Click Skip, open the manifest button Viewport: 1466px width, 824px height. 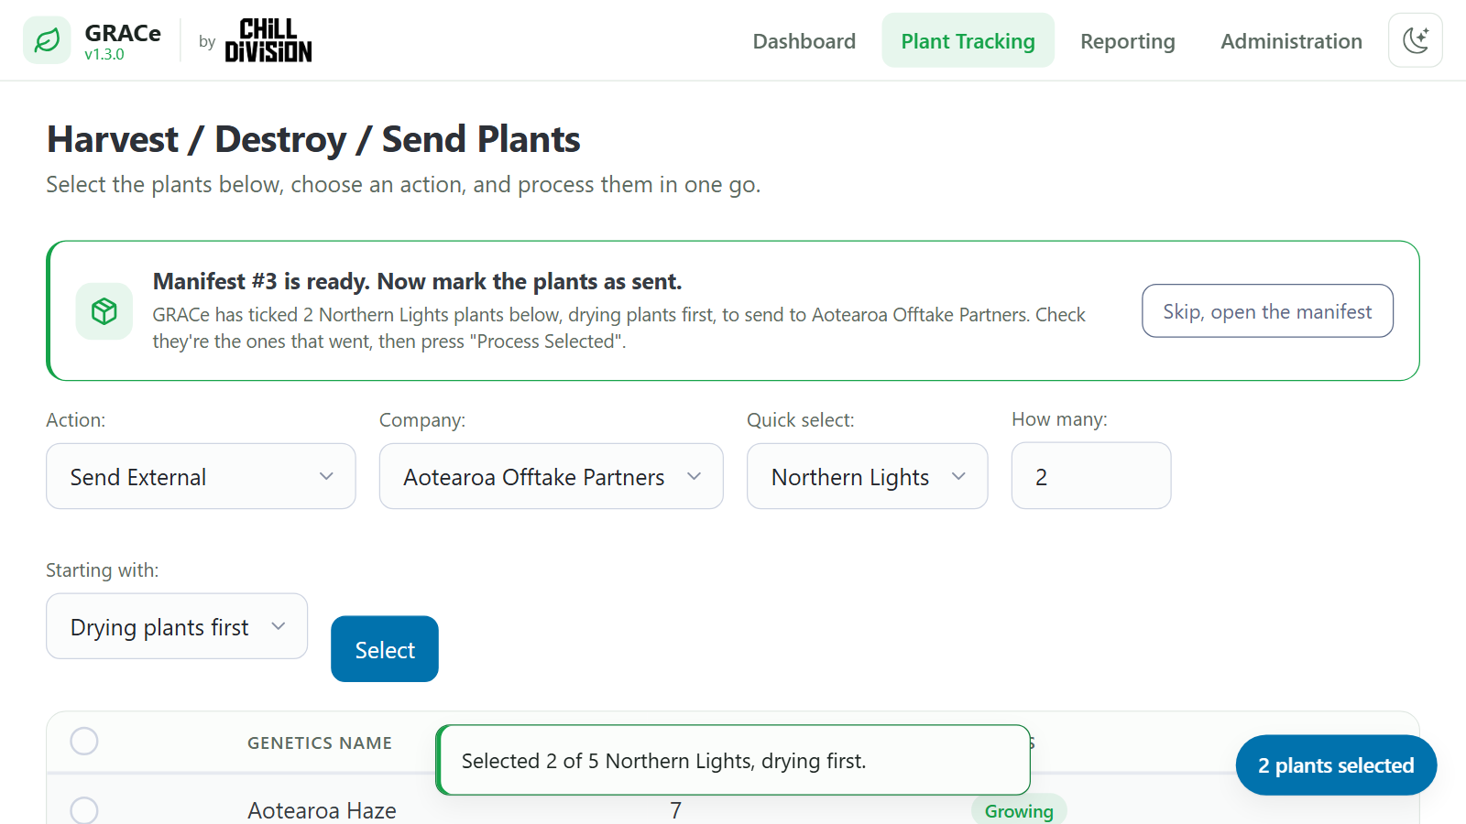pyautogui.click(x=1267, y=311)
